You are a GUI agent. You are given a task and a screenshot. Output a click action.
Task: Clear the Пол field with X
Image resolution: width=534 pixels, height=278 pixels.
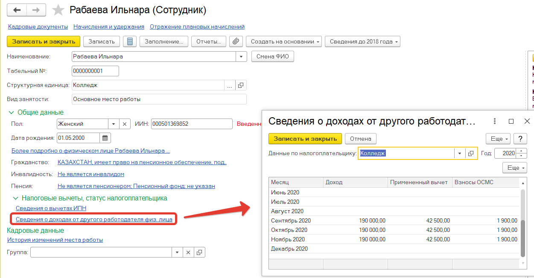124,124
